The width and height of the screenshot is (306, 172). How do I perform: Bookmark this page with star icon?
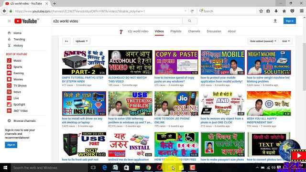point(261,11)
